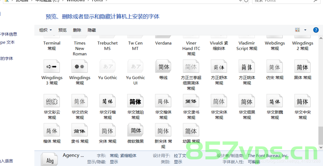Select the Viner Hand ITC font label
This screenshot has height=166, width=323.
tap(191, 48)
